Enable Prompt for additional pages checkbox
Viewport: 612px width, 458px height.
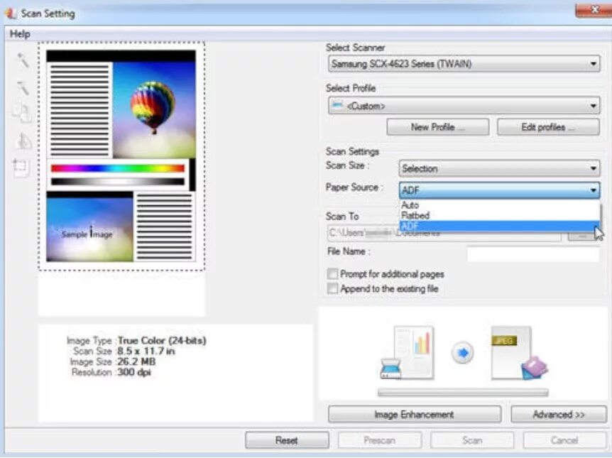click(332, 273)
